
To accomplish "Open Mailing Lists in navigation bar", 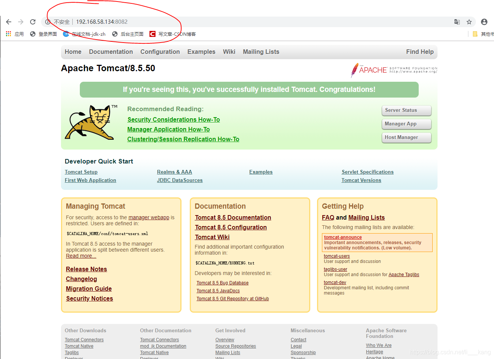I will click(261, 52).
